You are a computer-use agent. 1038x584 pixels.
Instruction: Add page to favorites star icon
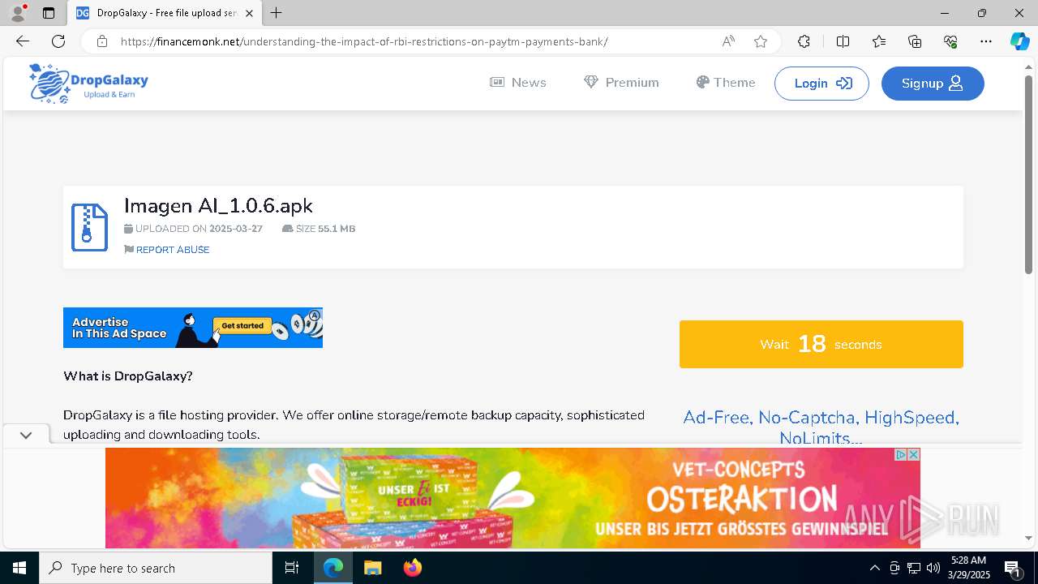(761, 41)
